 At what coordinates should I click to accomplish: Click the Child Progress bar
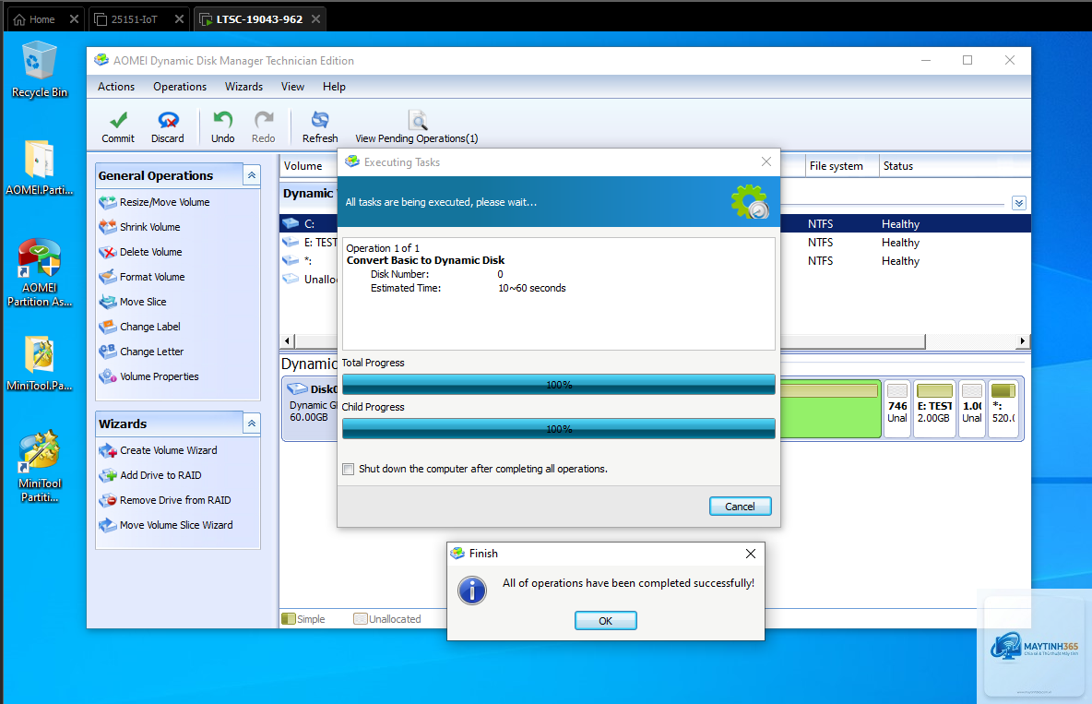tap(559, 429)
